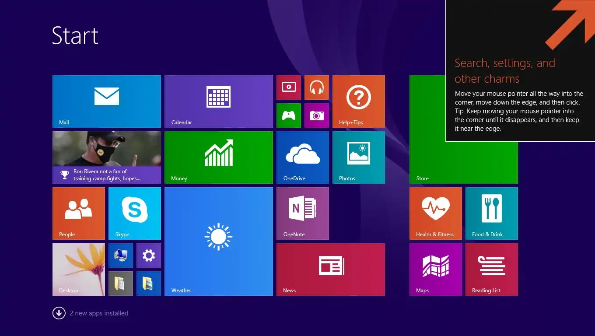The height and width of the screenshot is (336, 595).
Task: Open the Calendar tile
Action: click(x=219, y=101)
